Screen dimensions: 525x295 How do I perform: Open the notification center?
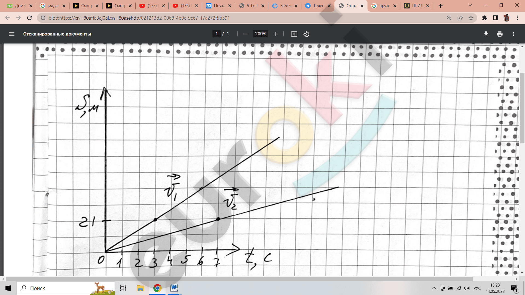coord(514,288)
